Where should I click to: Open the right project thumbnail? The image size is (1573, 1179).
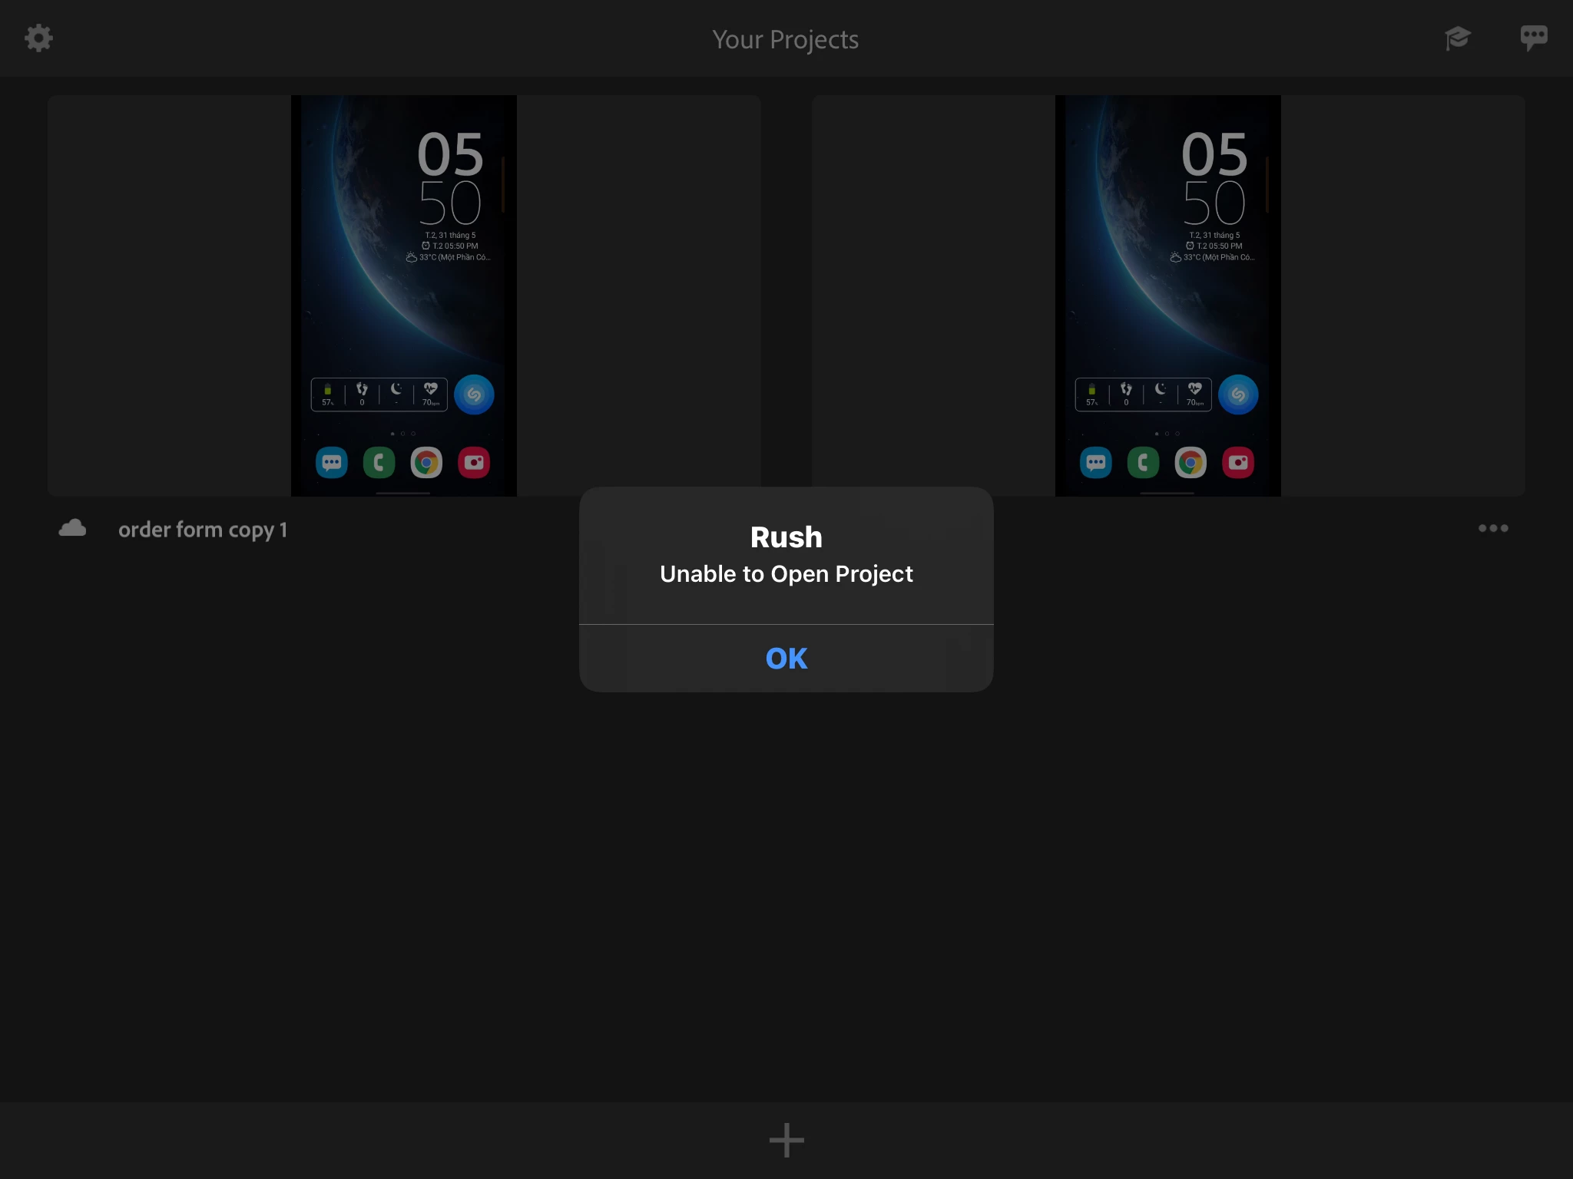click(x=1168, y=296)
